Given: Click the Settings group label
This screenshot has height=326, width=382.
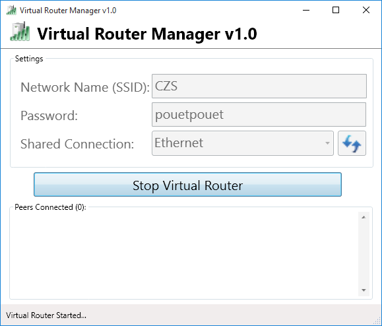Looking at the screenshot, I should [x=29, y=59].
